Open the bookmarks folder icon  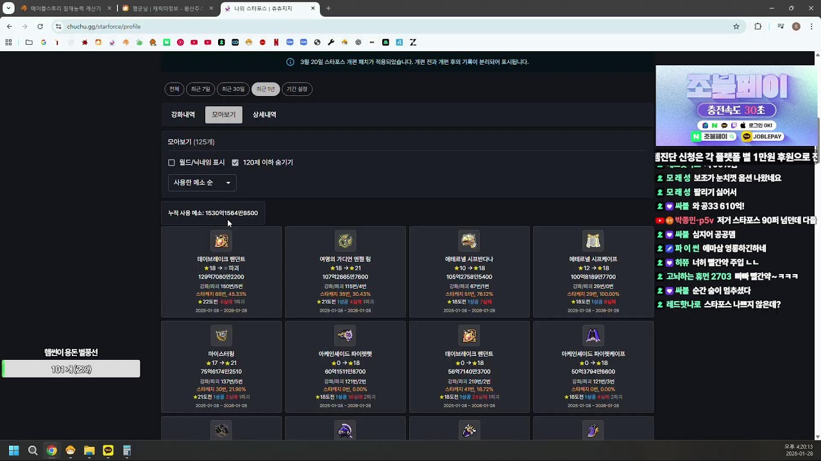(29, 42)
